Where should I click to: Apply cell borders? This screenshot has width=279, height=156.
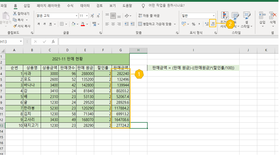[62, 24]
